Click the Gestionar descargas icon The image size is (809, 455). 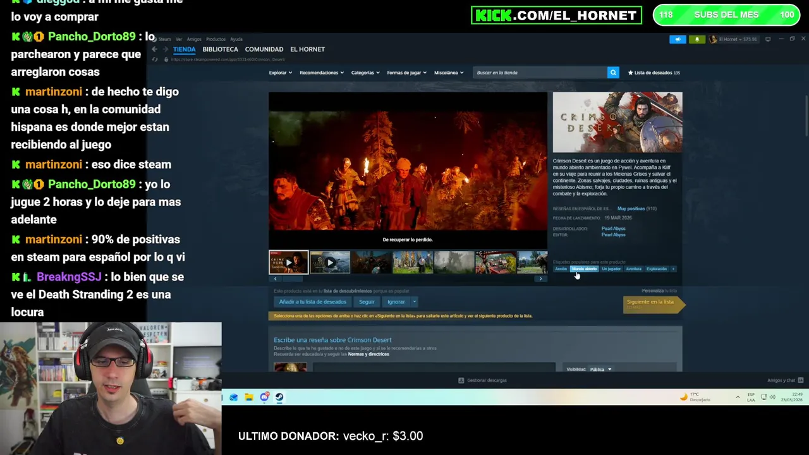(461, 380)
